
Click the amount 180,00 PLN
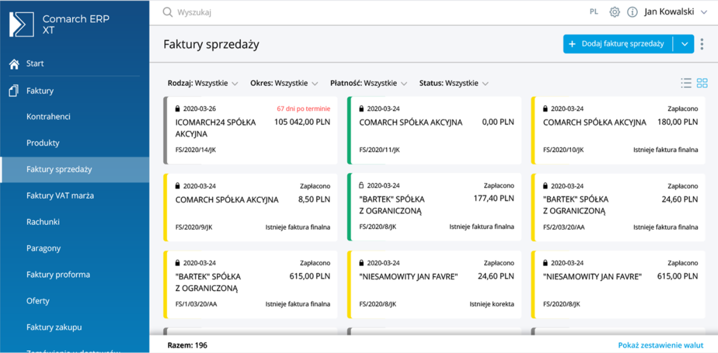tap(678, 122)
